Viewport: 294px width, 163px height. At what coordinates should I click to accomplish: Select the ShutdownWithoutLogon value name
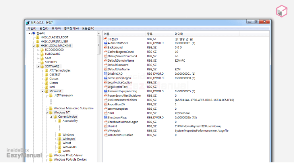pyautogui.click(x=123, y=122)
